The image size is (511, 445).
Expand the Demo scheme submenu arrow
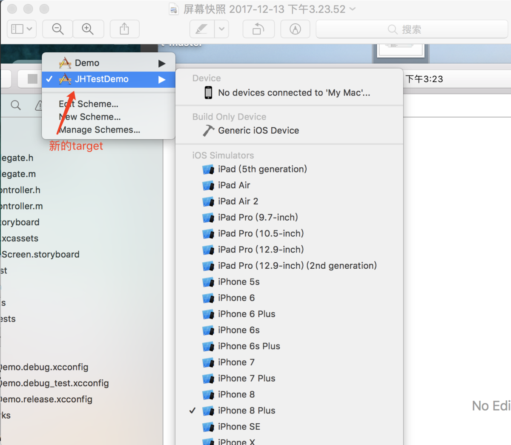[162, 63]
